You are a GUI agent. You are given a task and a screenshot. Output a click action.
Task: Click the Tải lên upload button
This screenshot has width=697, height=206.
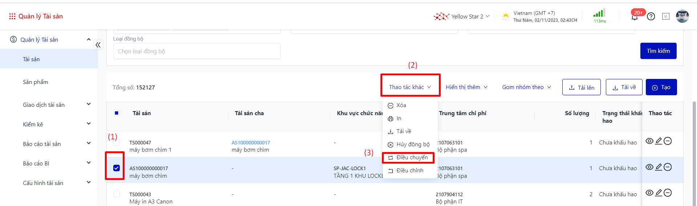[x=581, y=87]
